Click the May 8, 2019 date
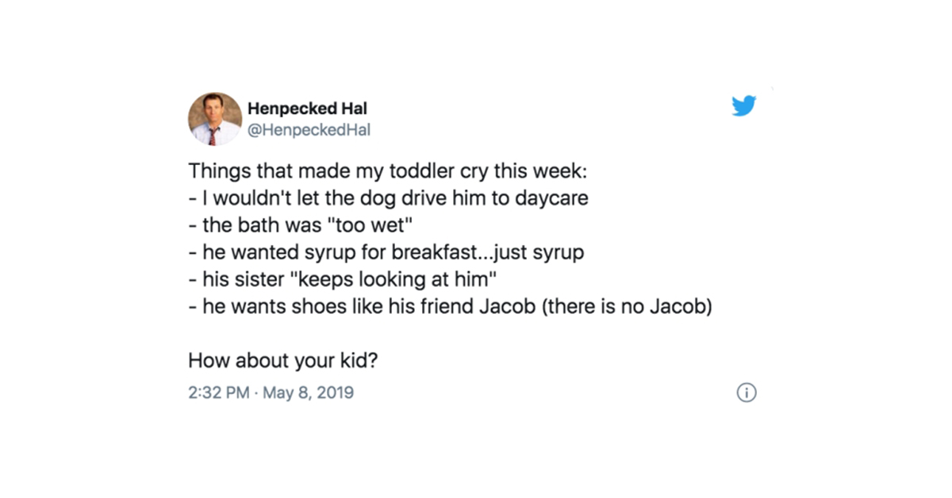 click(x=307, y=393)
